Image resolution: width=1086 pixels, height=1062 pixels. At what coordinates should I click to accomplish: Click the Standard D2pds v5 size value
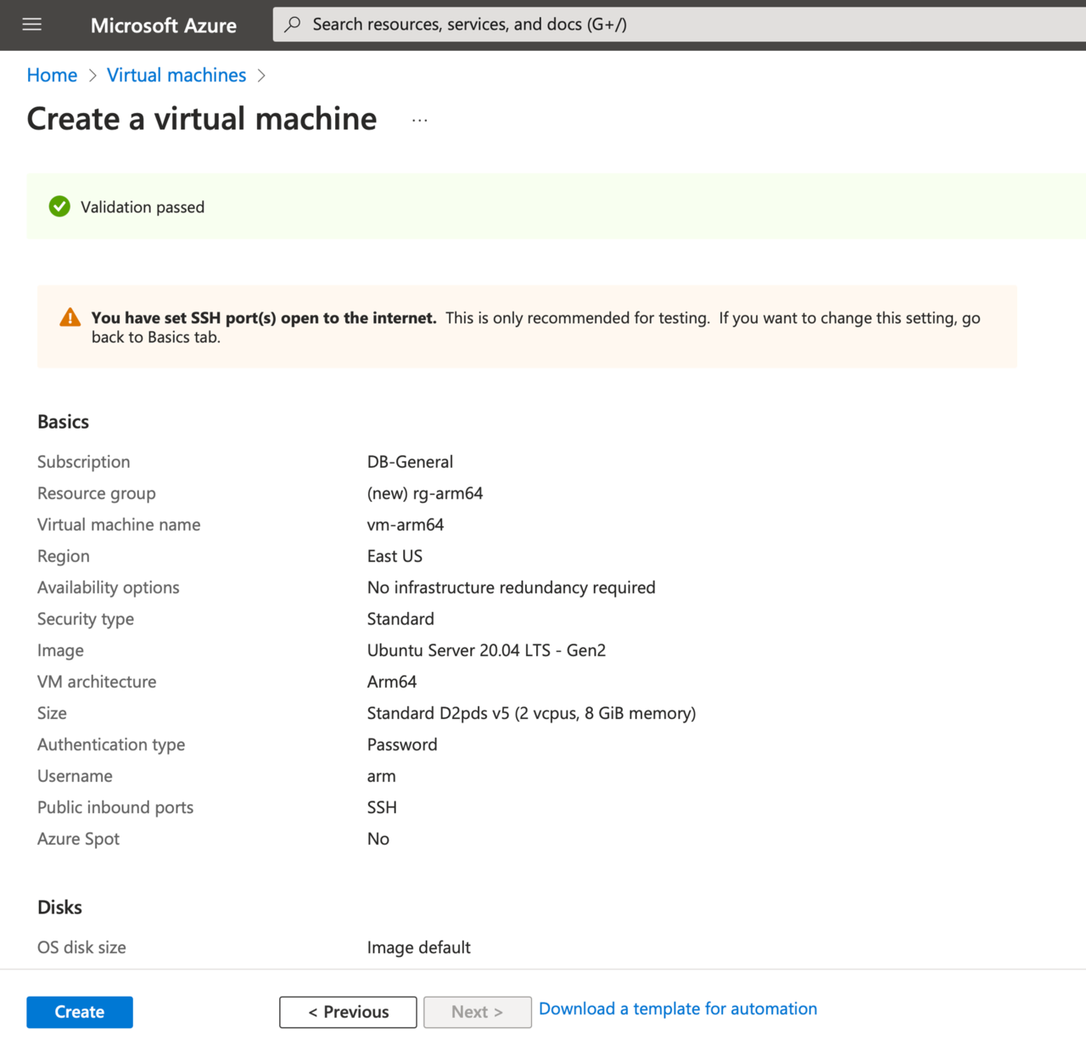coord(531,713)
